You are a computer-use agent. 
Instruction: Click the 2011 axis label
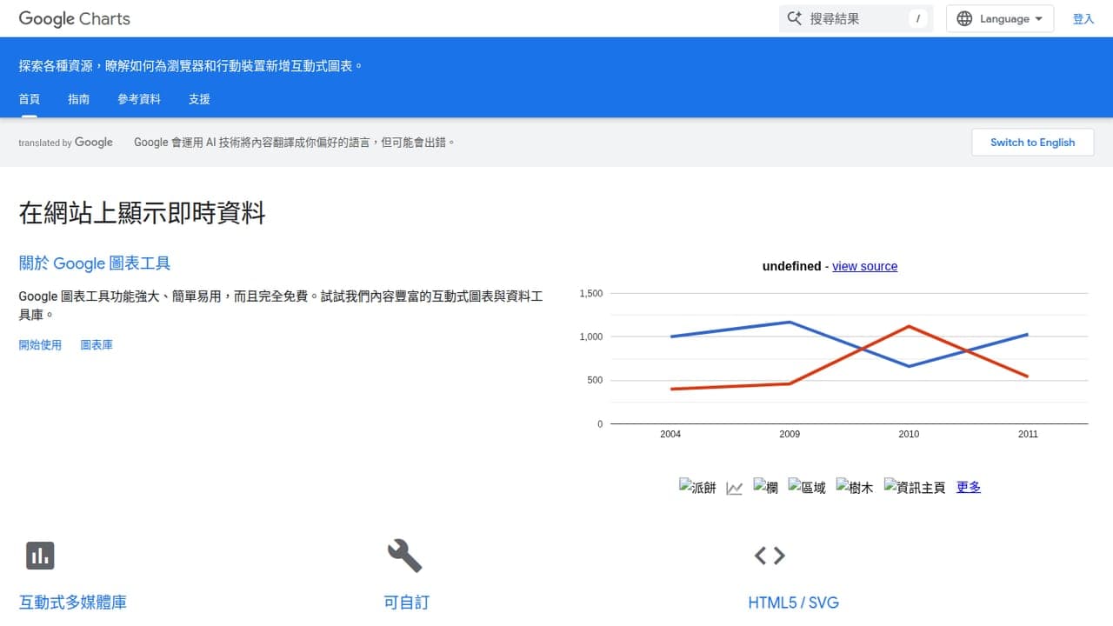pos(1028,434)
